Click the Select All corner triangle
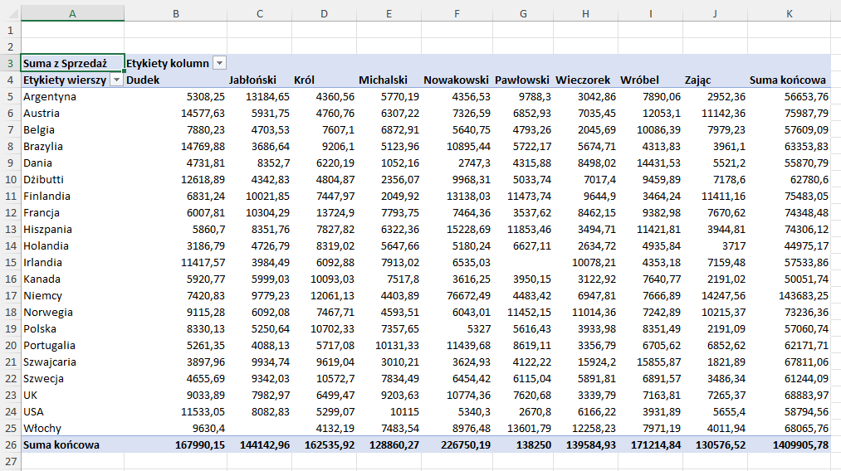Viewport: 841px width, 471px height. pyautogui.click(x=10, y=13)
